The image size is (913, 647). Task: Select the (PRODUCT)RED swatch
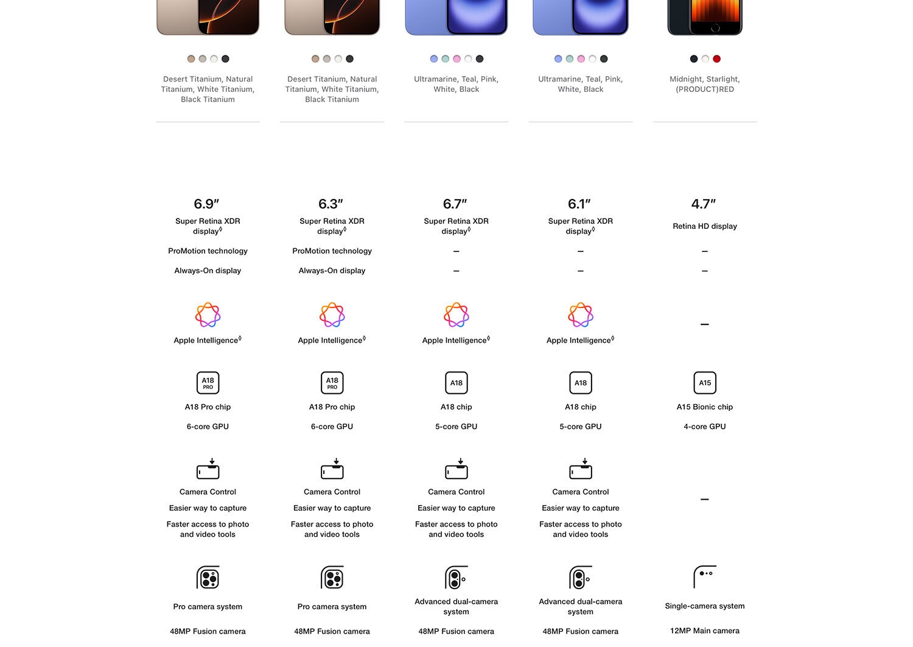coord(716,59)
